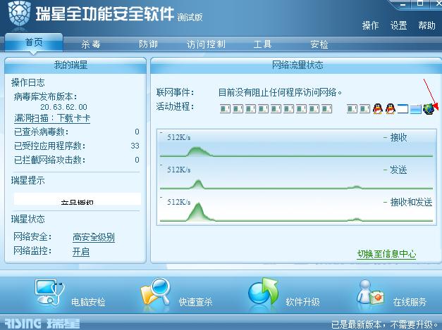The width and height of the screenshot is (442, 330).
Task: Launch 电脑安检 computer checkup icon
Action: (x=49, y=292)
